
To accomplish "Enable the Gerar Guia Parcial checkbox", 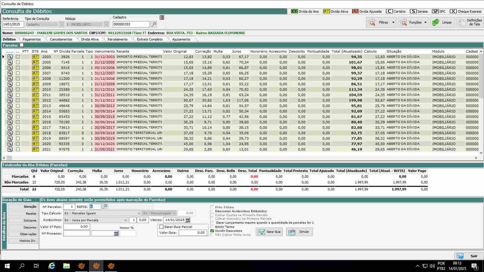I will [162, 227].
